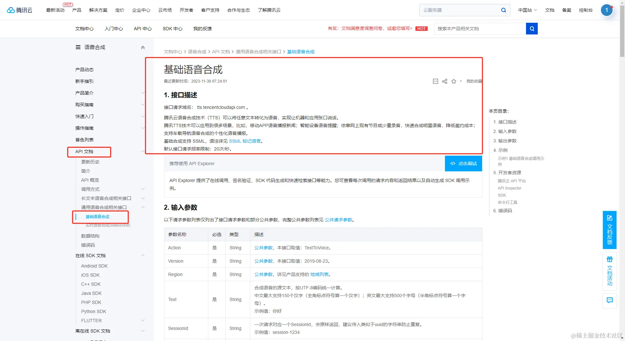Image resolution: width=625 pixels, height=341 pixels.
Task: Open the 公共请求参数 link
Action: [338, 220]
